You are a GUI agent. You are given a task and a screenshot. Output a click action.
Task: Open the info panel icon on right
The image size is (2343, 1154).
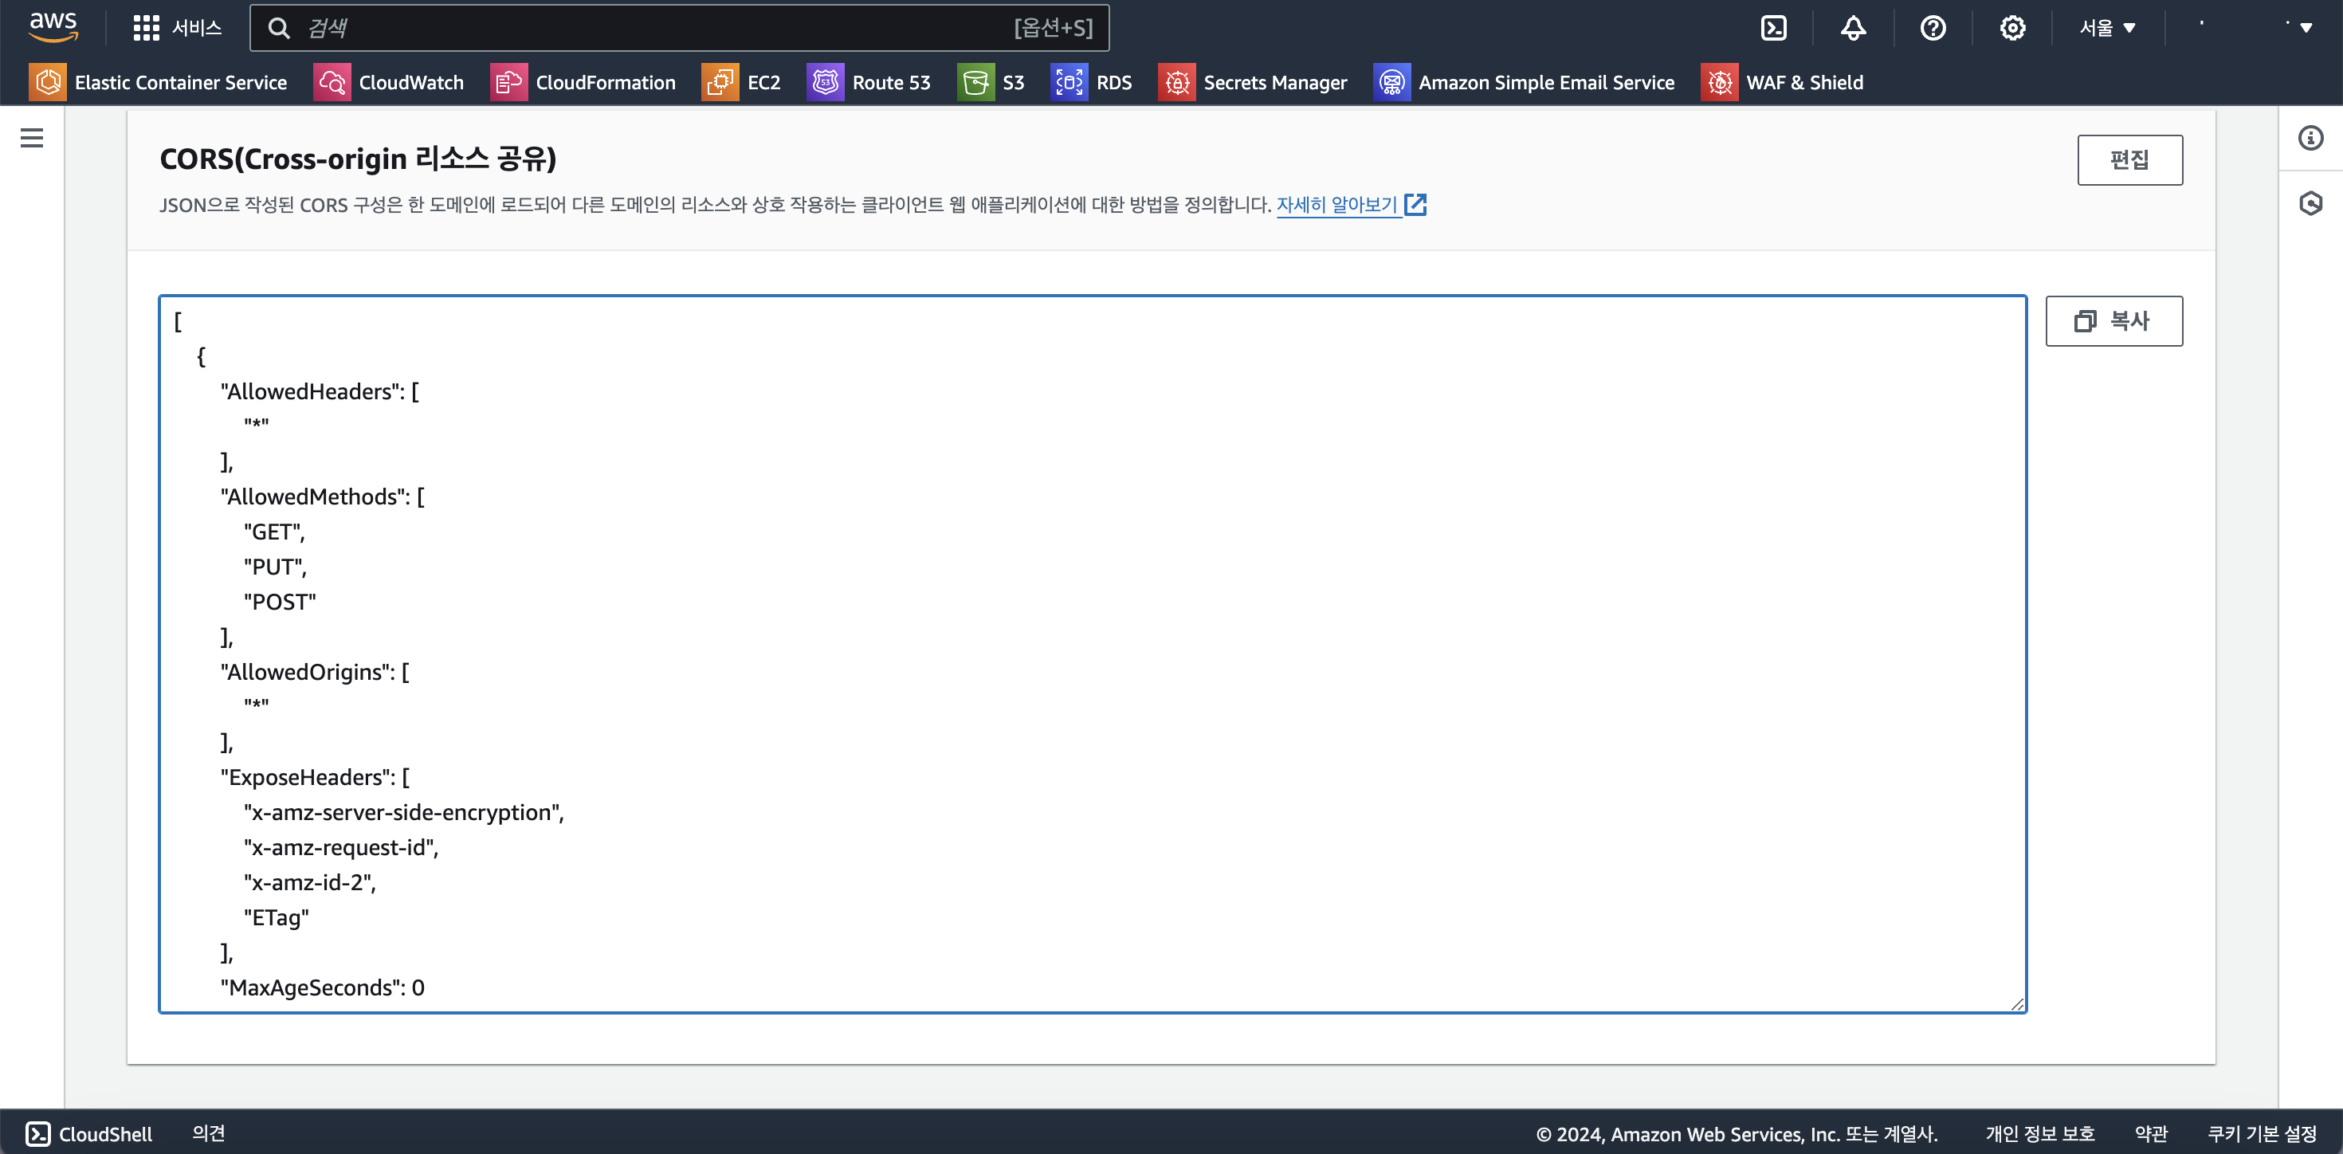click(2310, 138)
